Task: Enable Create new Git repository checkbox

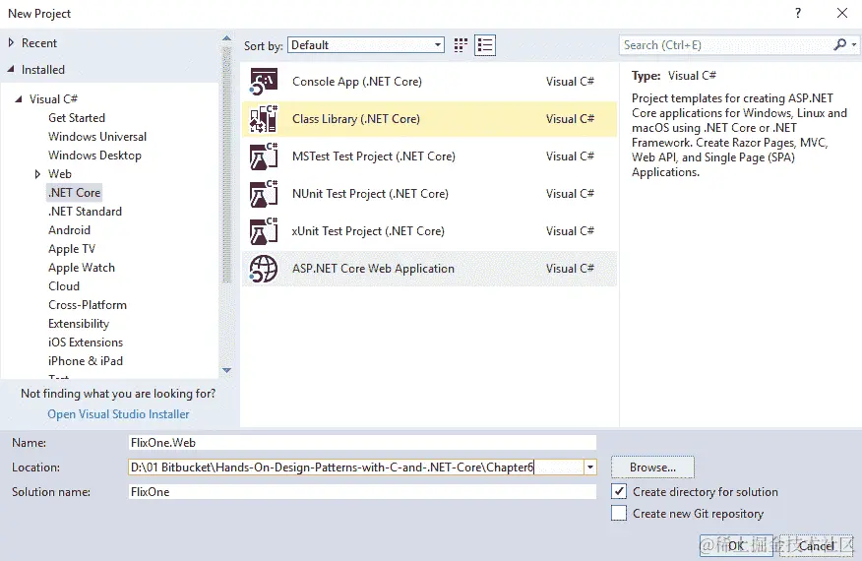Action: tap(619, 513)
